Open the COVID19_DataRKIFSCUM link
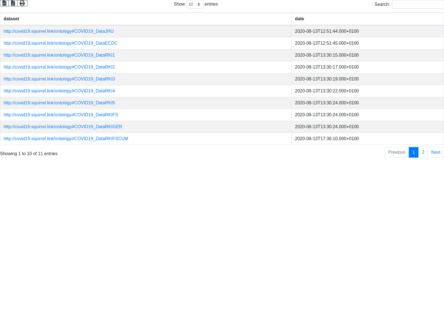Screen dimensions: 444x333 point(66,139)
